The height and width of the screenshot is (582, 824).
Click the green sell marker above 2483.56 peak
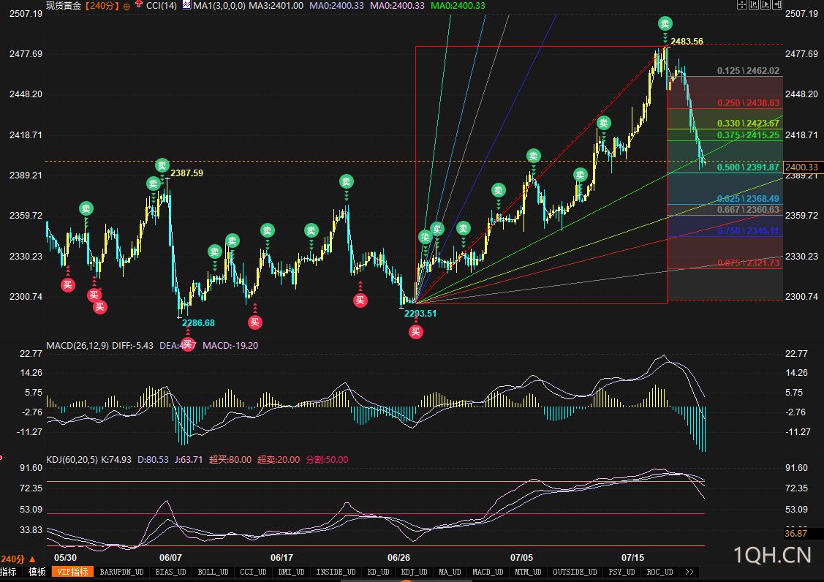tap(665, 23)
